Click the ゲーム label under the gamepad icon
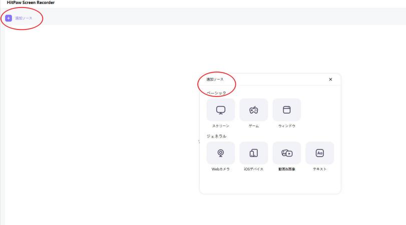 [254, 126]
